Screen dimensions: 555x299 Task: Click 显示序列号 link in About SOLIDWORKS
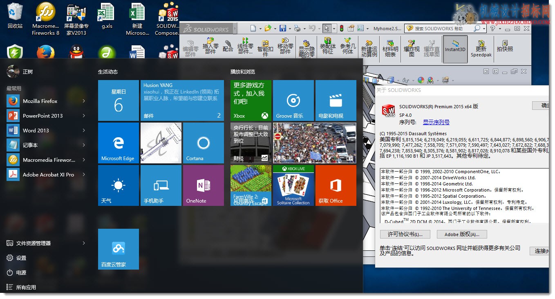[x=436, y=122]
